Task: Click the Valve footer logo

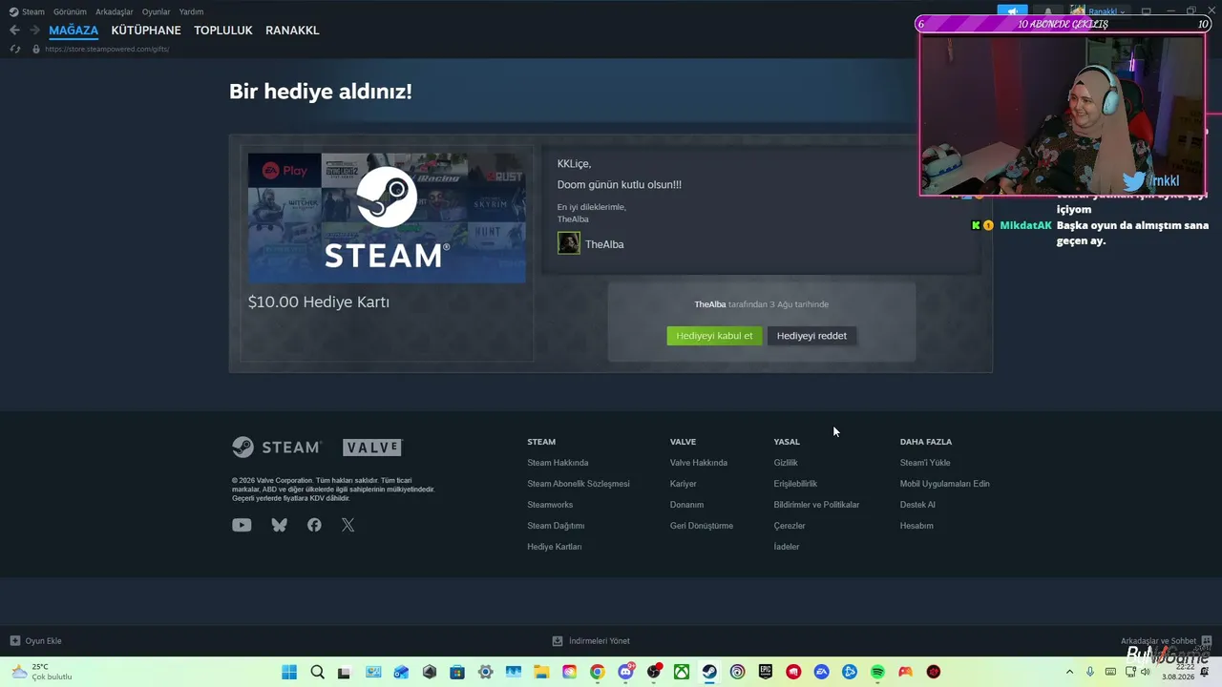Action: click(372, 448)
